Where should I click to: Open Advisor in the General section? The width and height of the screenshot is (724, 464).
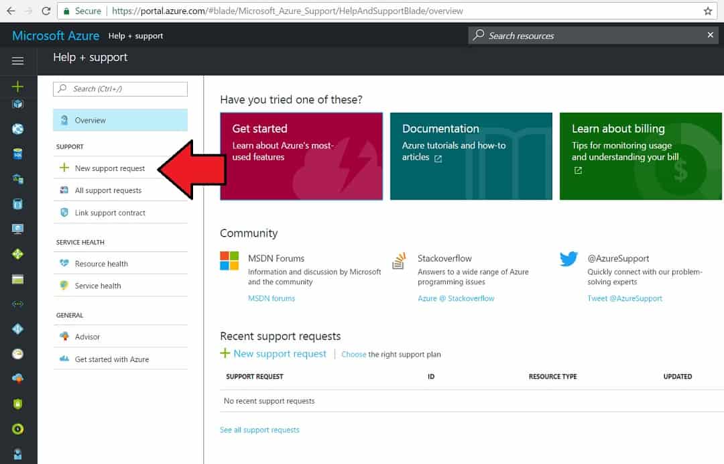point(120,337)
